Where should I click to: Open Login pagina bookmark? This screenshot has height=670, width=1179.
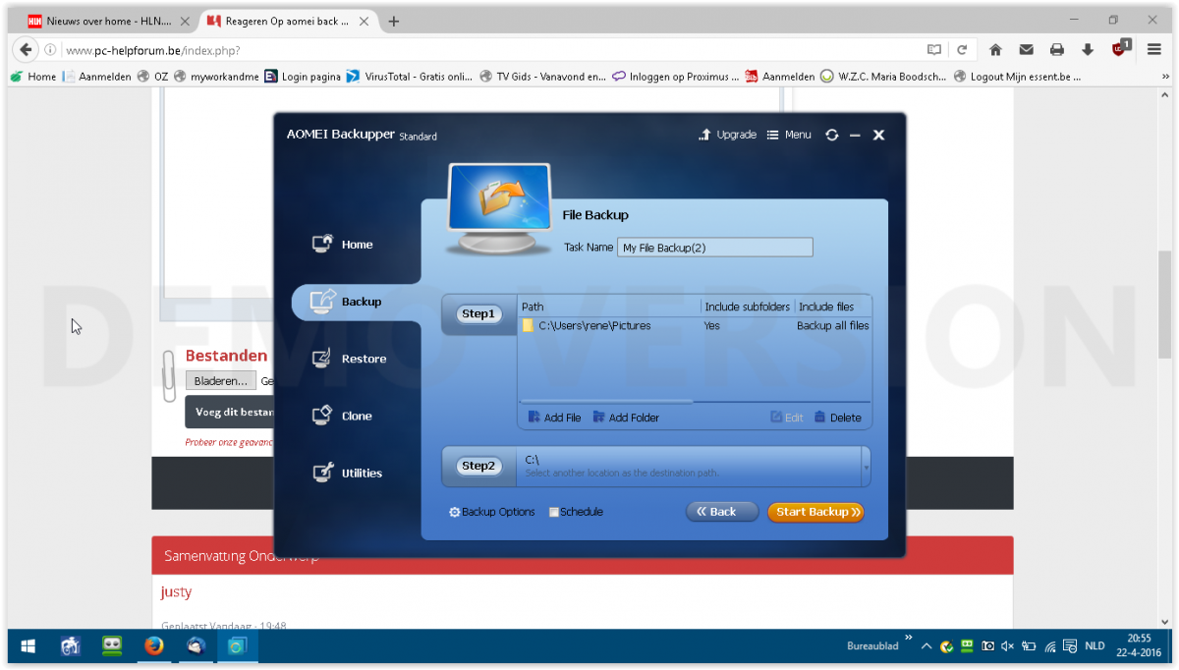click(x=302, y=77)
